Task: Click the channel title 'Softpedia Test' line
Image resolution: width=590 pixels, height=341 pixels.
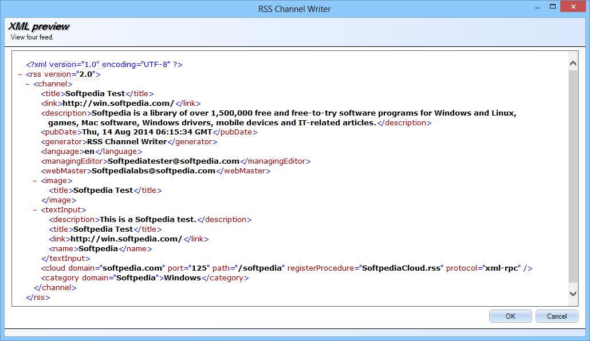Action: 97,94
